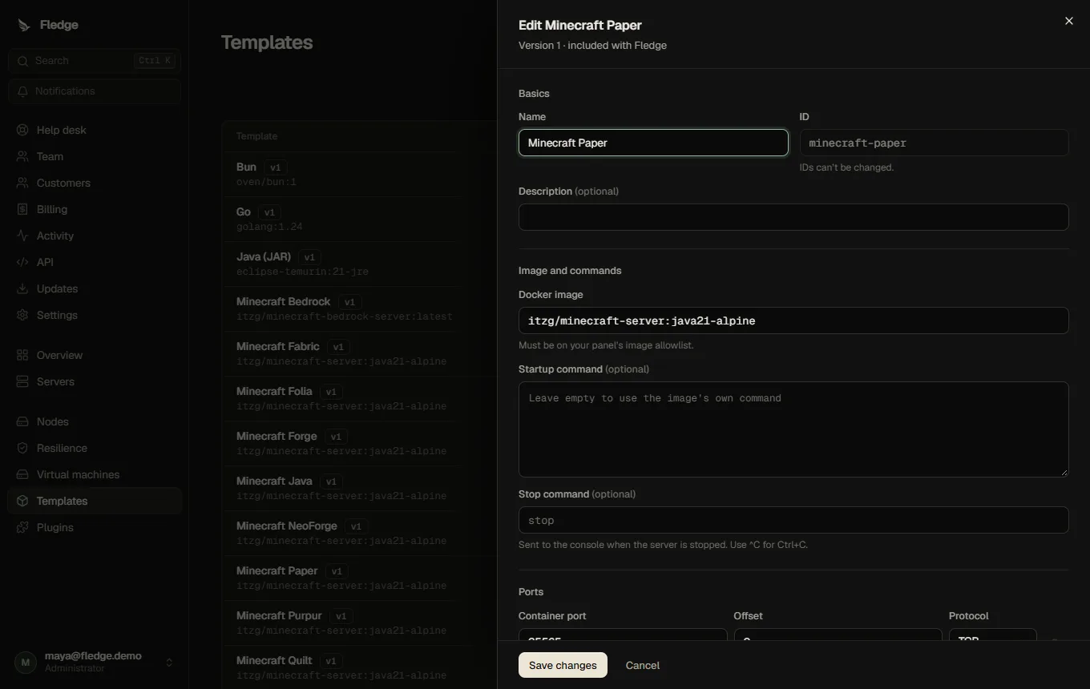Image resolution: width=1090 pixels, height=689 pixels.
Task: Open the Java (JAR) template row
Action: (359, 264)
